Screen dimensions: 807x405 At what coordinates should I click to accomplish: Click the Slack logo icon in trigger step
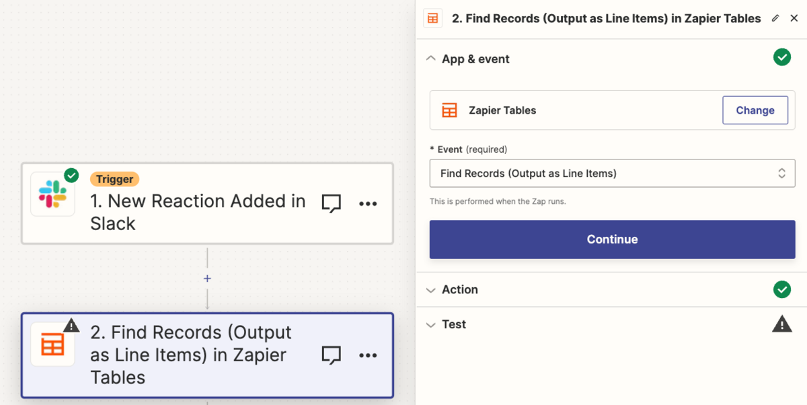[x=52, y=194]
